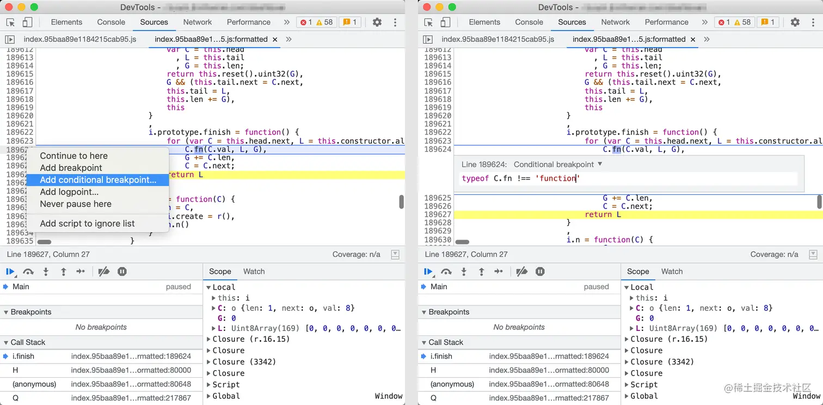This screenshot has height=405, width=823.
Task: Expand L Uint8Array in right Scope pane
Action: tap(632, 328)
